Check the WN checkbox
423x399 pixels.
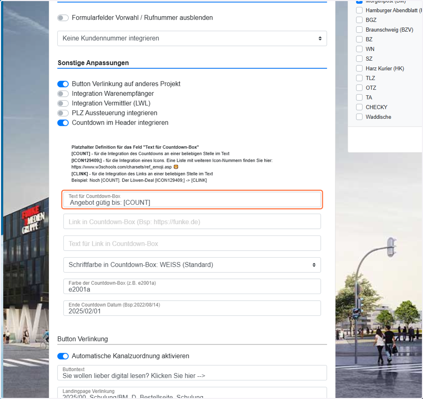coord(359,49)
